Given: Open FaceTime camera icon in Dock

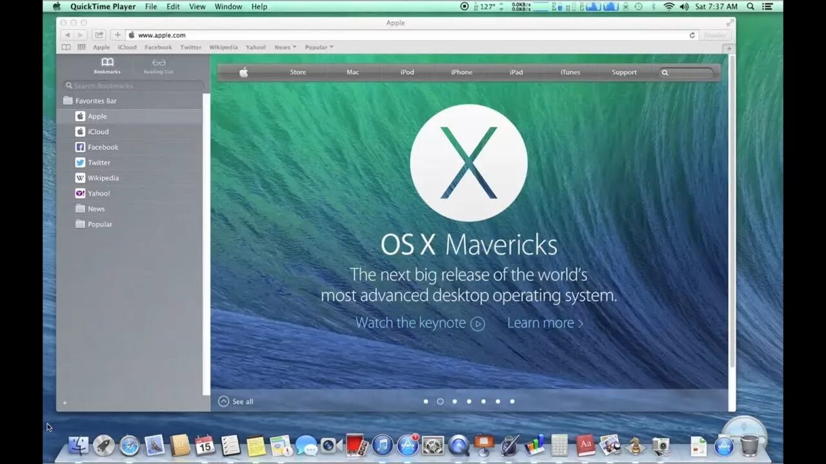Looking at the screenshot, I should coord(331,445).
